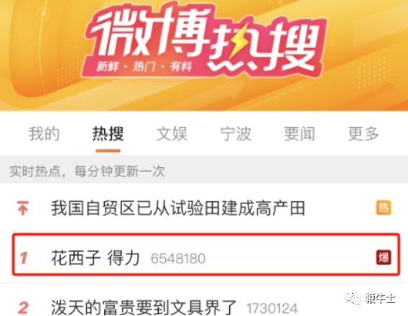This screenshot has height=316, width=408.
Task: Click the 6548180 heat count
Action: [178, 259]
